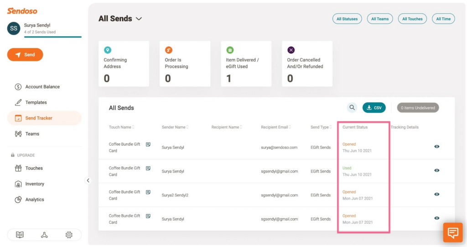
Task: Click the orange processing icon
Action: pos(169,50)
